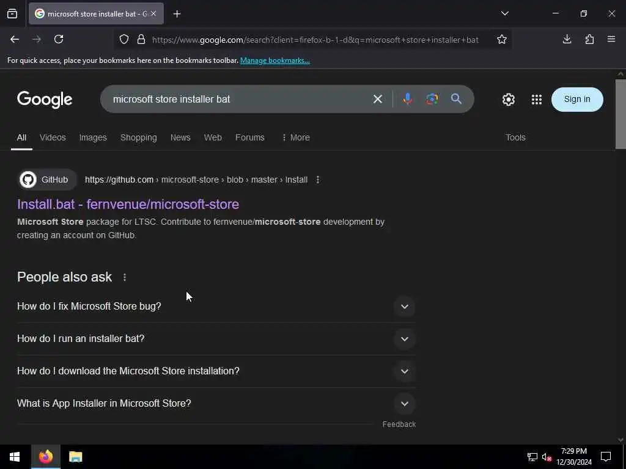Image resolution: width=626 pixels, height=469 pixels.
Task: Switch to the Videos tab
Action: click(x=53, y=137)
